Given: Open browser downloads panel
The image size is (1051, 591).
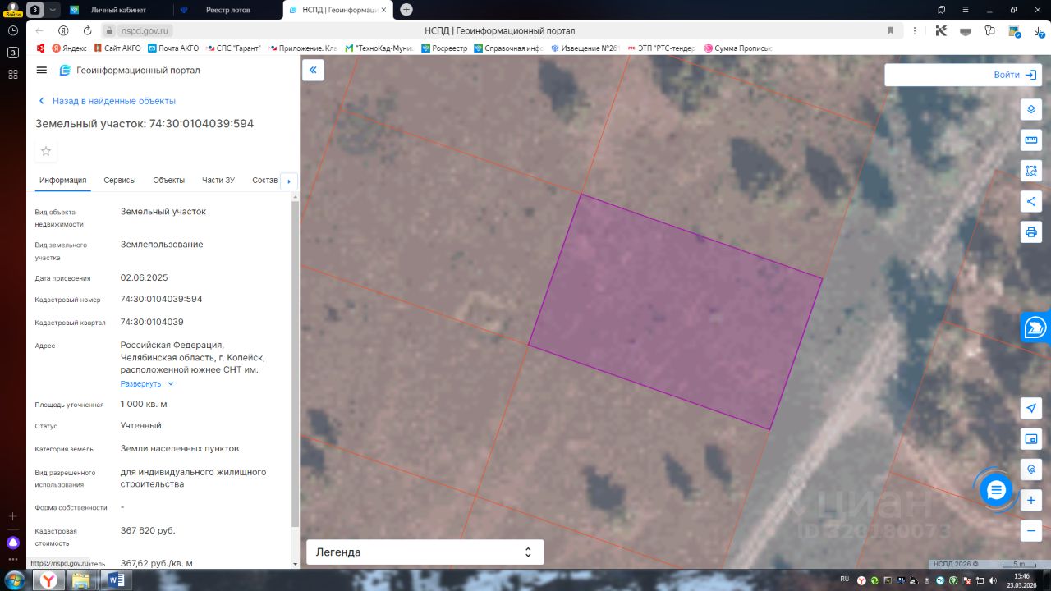Looking at the screenshot, I should [1039, 30].
